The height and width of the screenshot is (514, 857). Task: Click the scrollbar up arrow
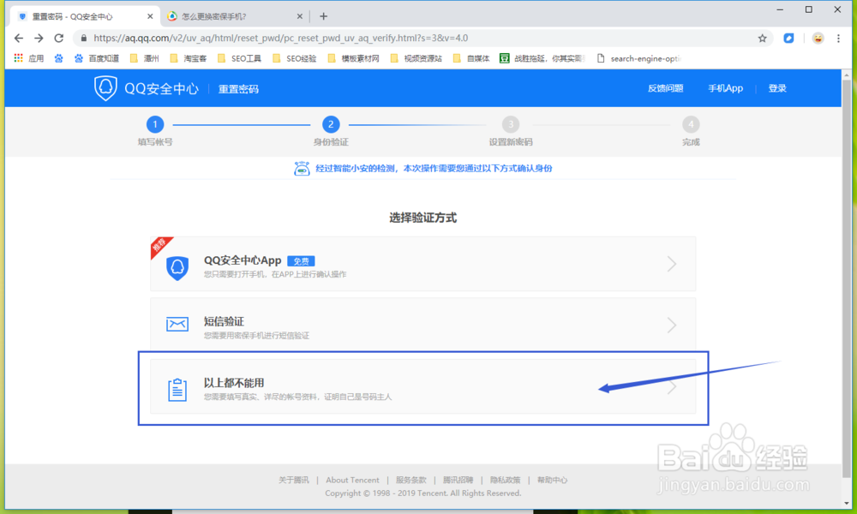pos(847,75)
